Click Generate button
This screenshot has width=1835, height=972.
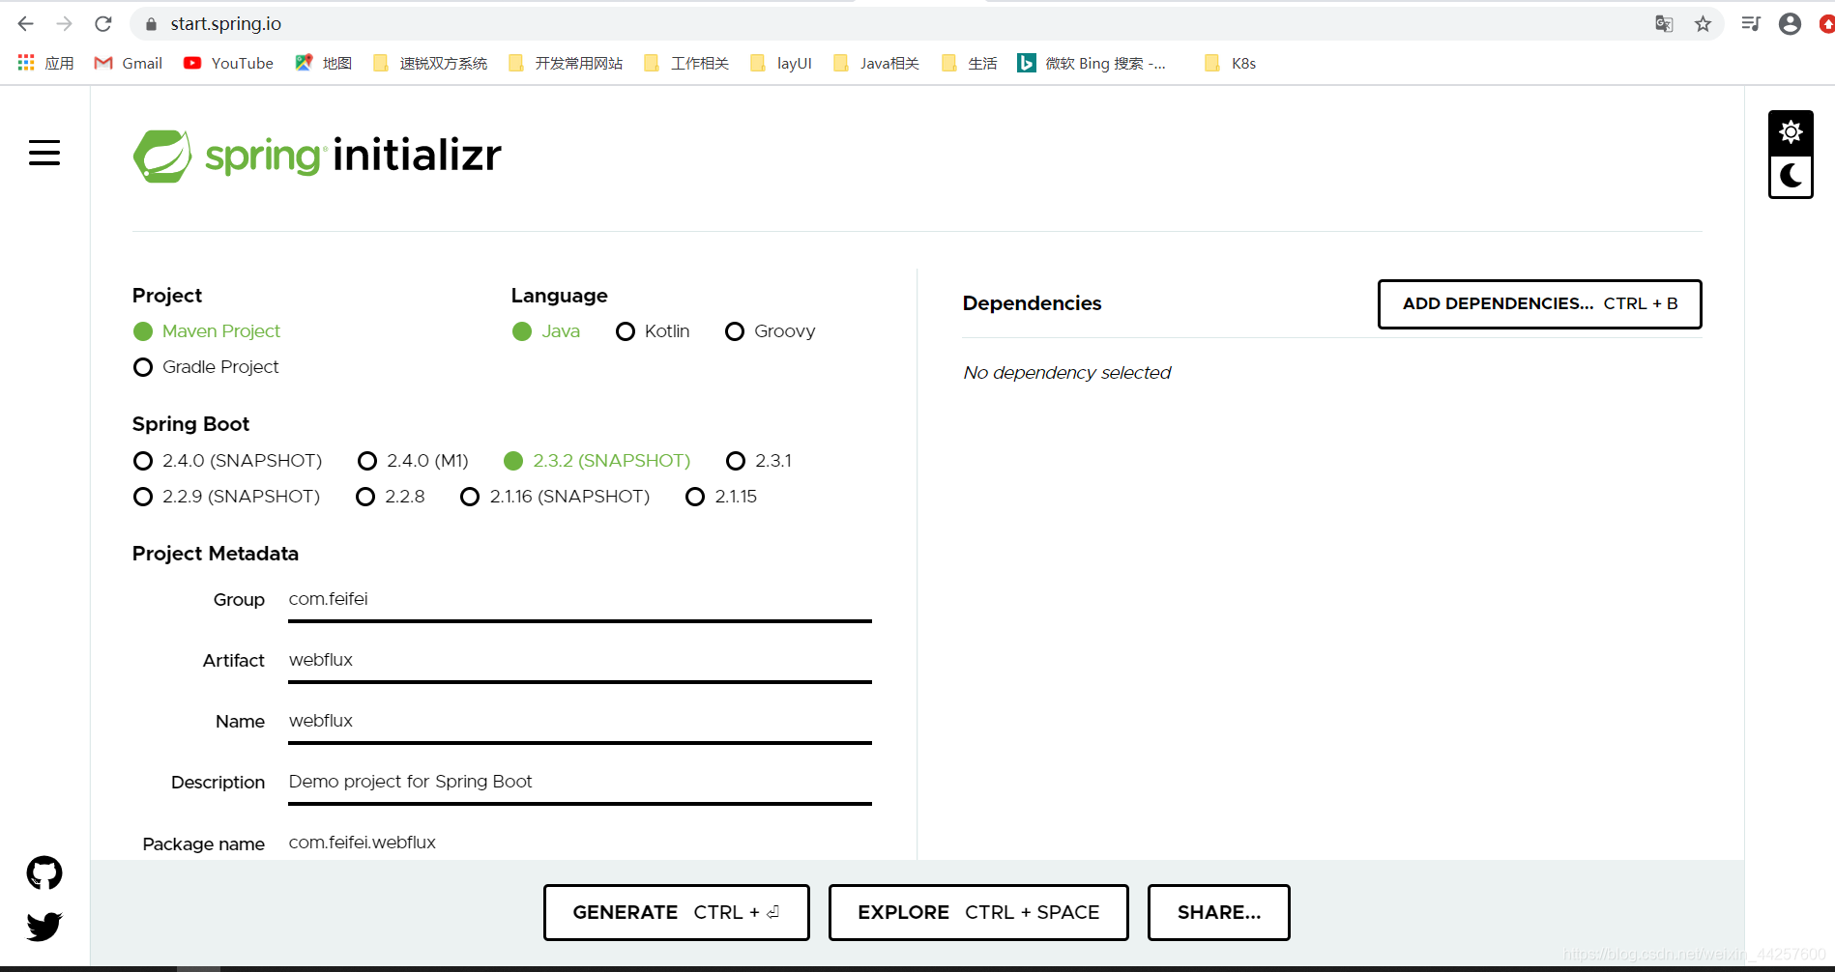[x=676, y=912]
